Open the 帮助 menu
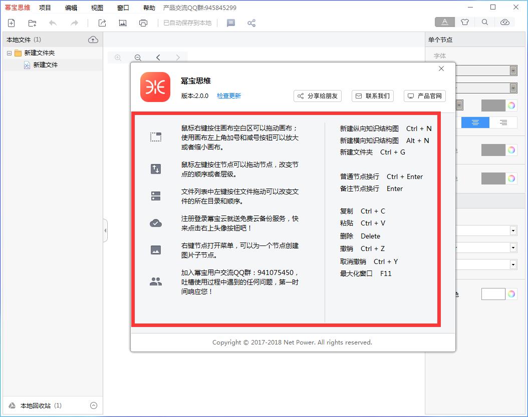The width and height of the screenshot is (528, 417). 149,8
